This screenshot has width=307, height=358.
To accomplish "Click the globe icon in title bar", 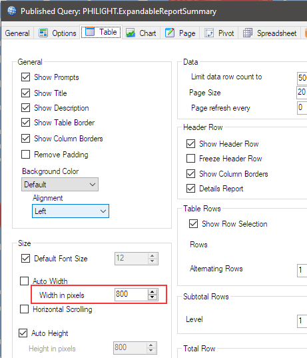I will [11, 11].
